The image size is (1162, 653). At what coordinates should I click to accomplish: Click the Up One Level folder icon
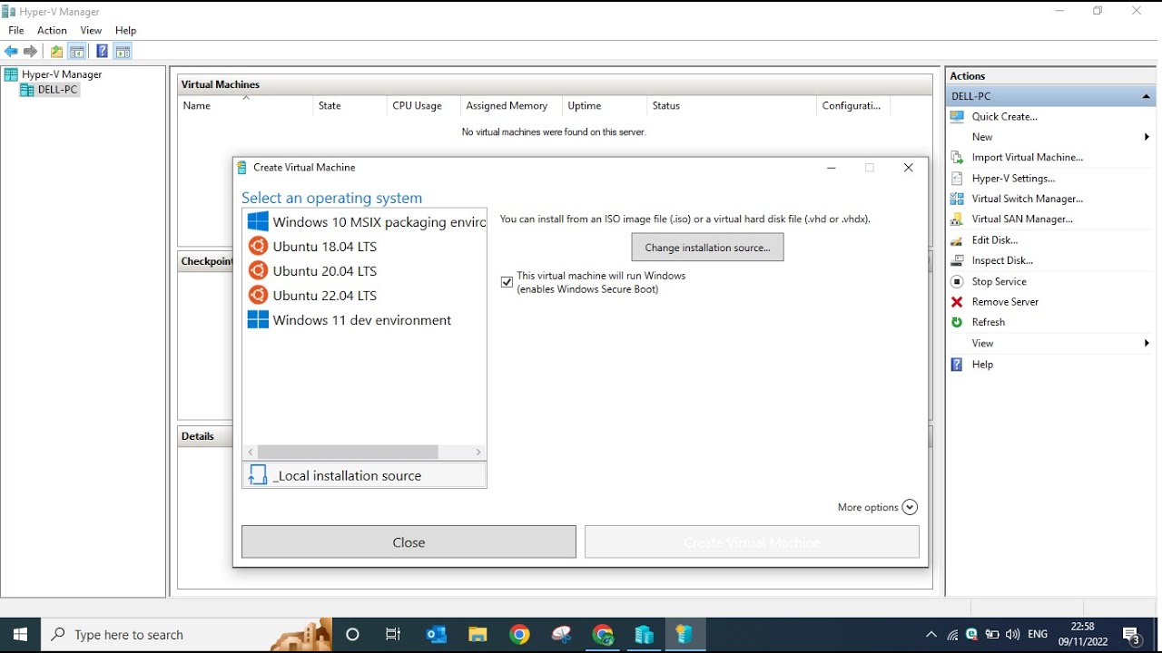click(56, 52)
